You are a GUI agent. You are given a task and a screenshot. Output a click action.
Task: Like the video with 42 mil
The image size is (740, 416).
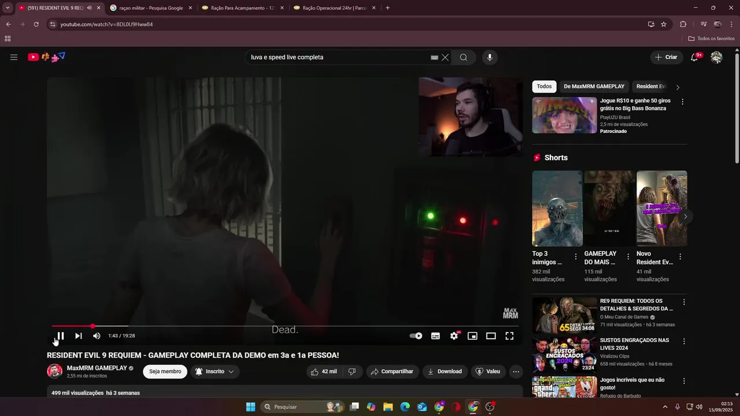(324, 372)
